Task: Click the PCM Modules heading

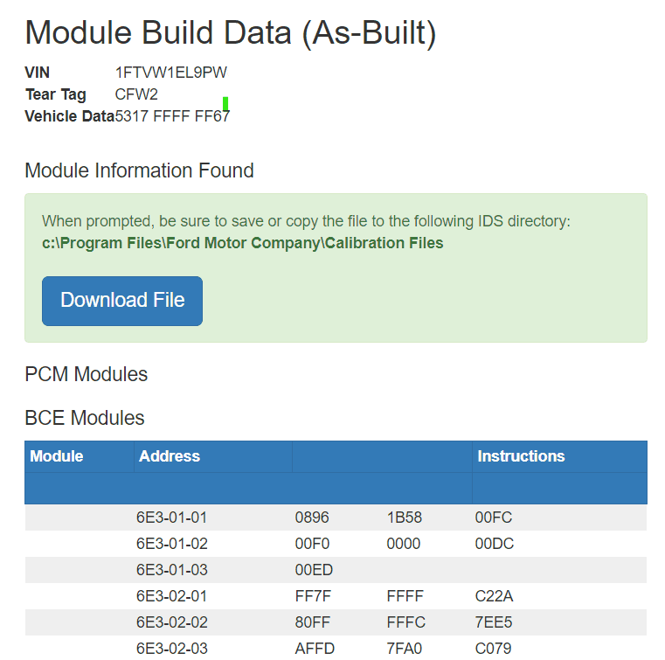Action: pyautogui.click(x=86, y=374)
